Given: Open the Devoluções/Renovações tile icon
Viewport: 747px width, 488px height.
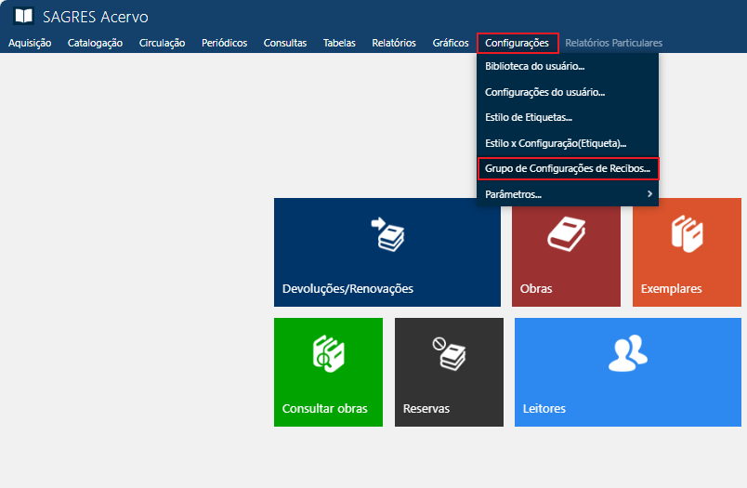Looking at the screenshot, I should click(x=387, y=233).
